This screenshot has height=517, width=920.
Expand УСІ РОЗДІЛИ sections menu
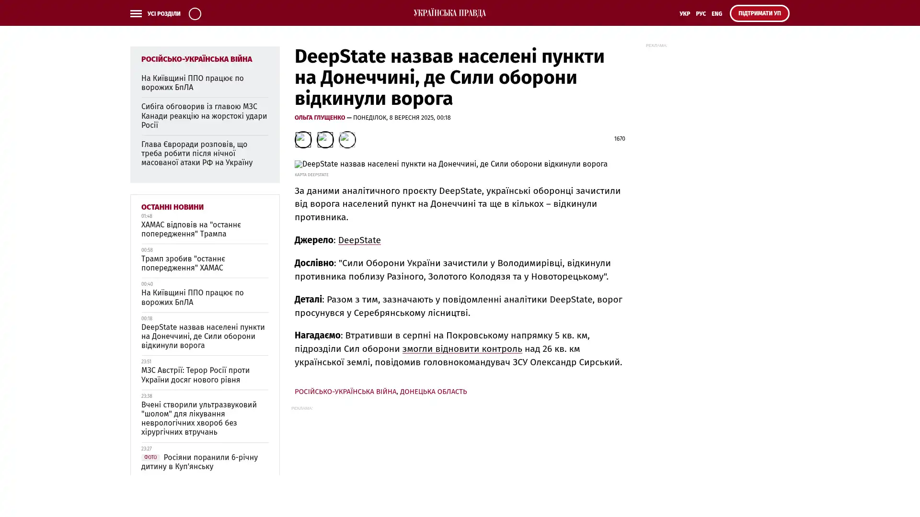[x=163, y=14]
